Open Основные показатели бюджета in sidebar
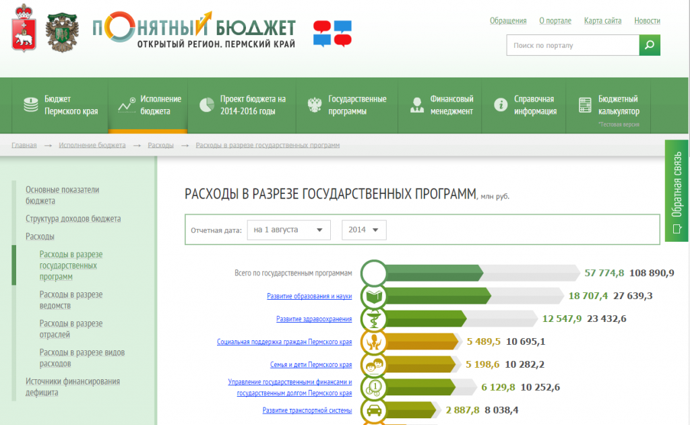 coord(62,195)
